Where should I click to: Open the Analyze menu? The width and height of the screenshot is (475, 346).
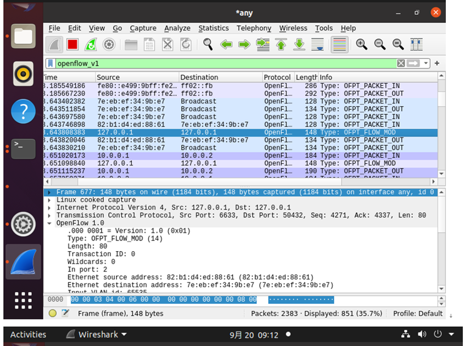point(177,28)
